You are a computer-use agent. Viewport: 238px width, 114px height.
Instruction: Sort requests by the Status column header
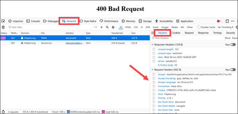pos(5,33)
